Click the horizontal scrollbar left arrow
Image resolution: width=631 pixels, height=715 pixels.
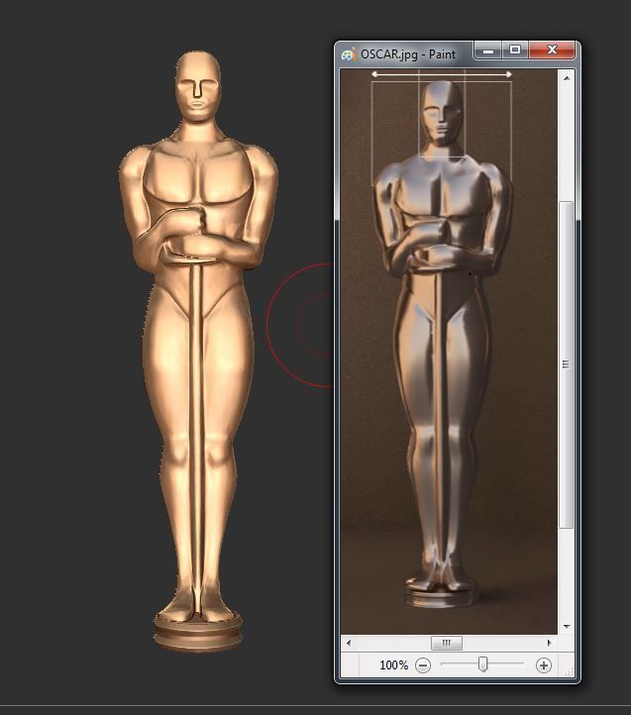[x=349, y=643]
